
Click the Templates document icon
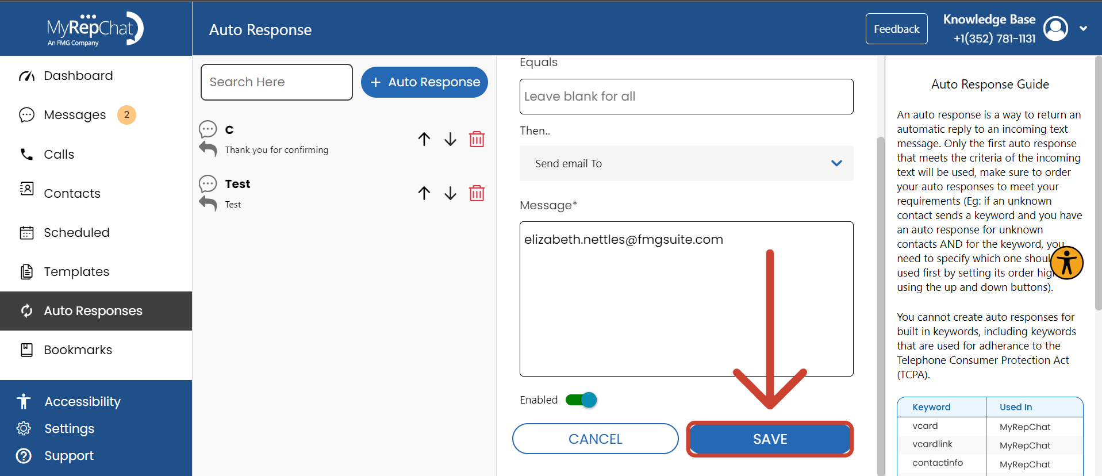pyautogui.click(x=26, y=271)
